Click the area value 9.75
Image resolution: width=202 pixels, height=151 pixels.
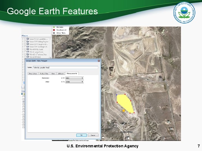click(63, 82)
